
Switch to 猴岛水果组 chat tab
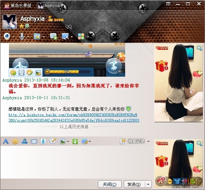pyautogui.click(x=18, y=6)
